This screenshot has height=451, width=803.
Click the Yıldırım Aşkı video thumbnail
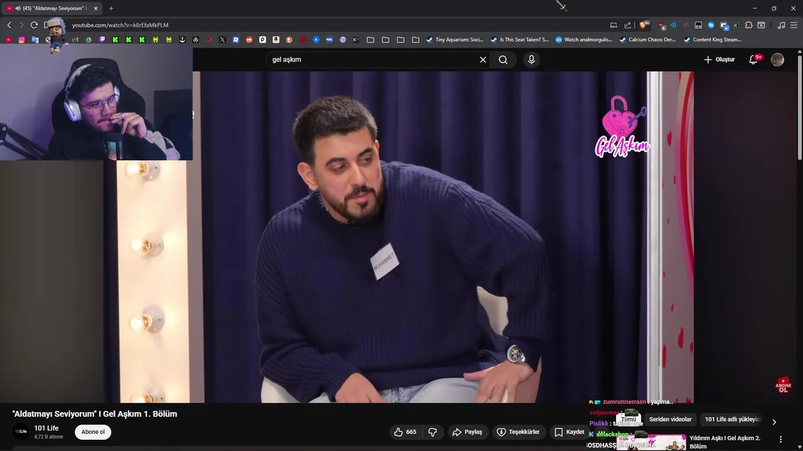click(652, 442)
